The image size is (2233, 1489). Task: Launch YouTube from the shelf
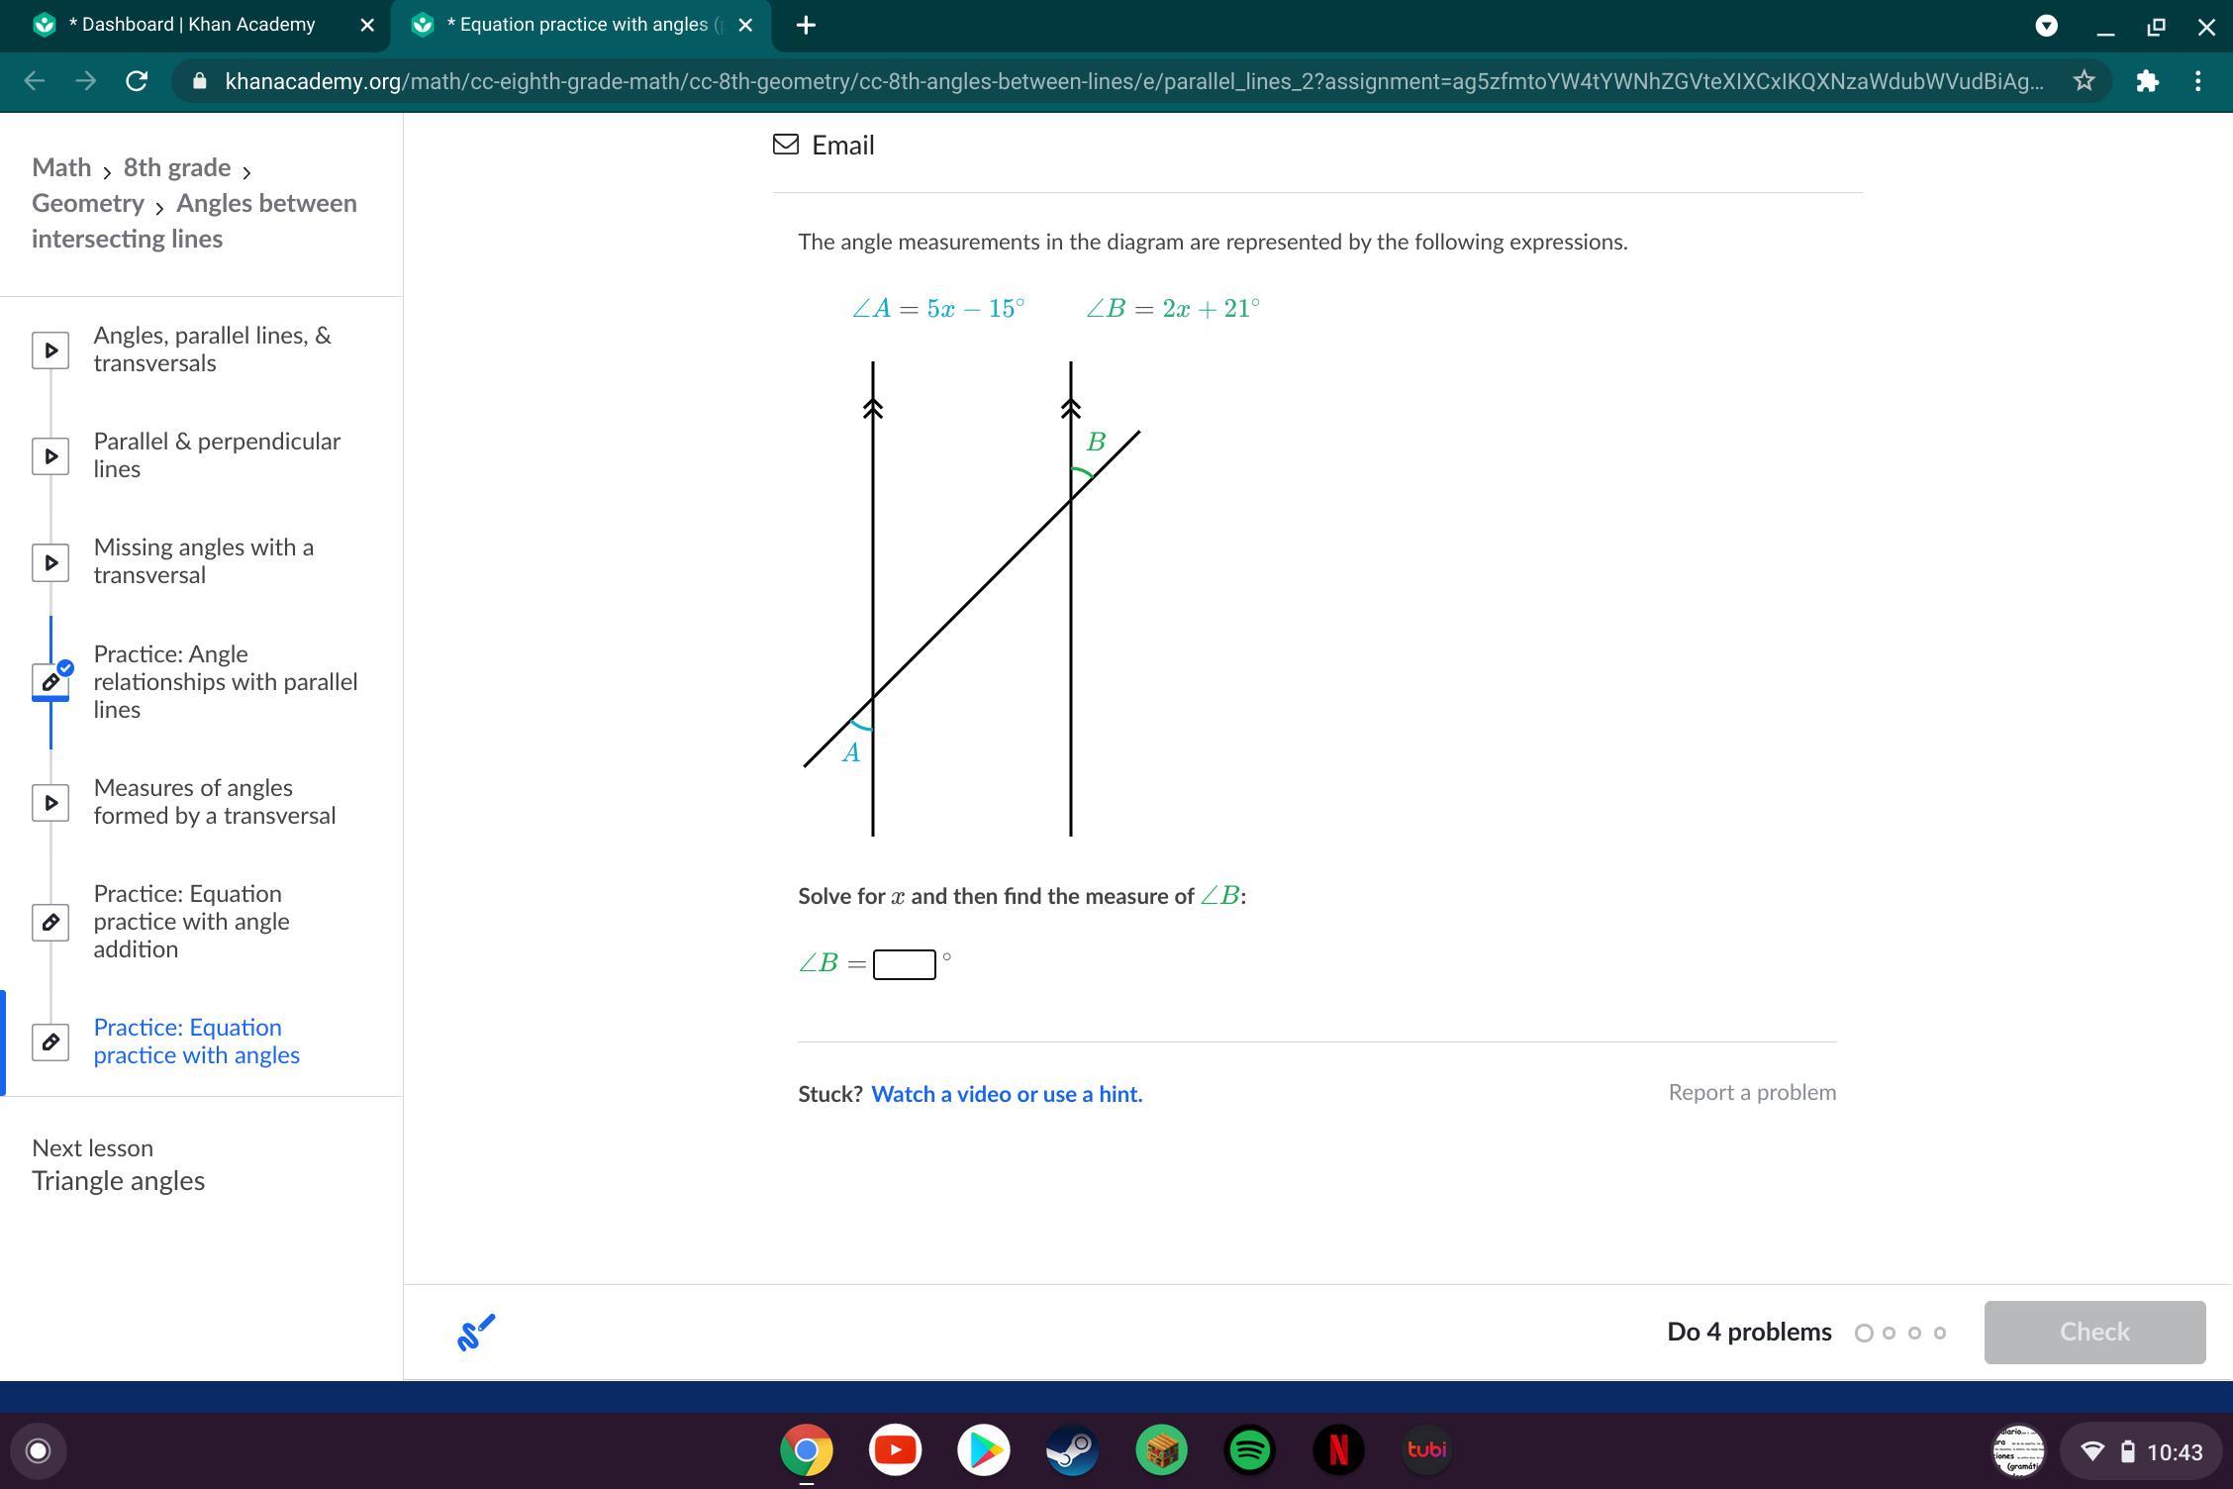895,1450
